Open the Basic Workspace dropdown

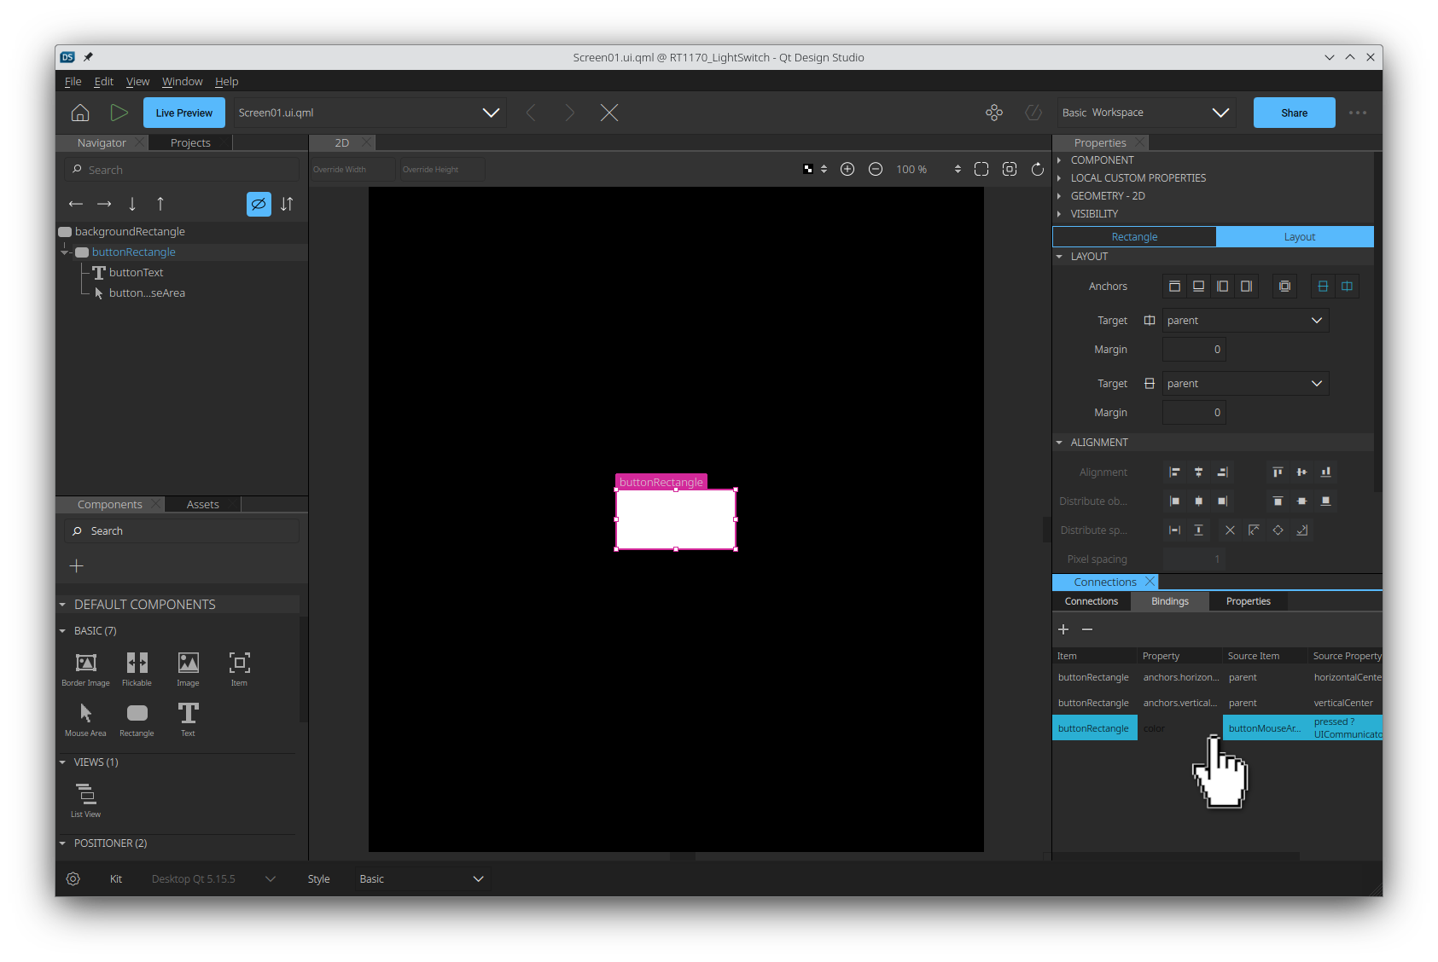[x=1144, y=113]
